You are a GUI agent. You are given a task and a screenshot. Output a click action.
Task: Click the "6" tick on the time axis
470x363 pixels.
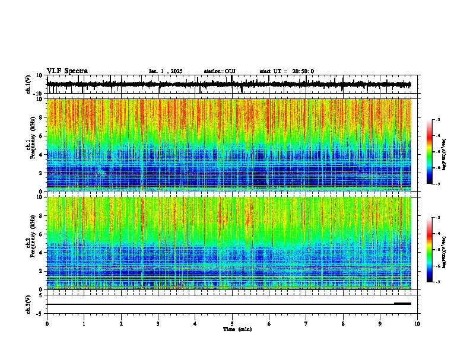tap(269, 324)
